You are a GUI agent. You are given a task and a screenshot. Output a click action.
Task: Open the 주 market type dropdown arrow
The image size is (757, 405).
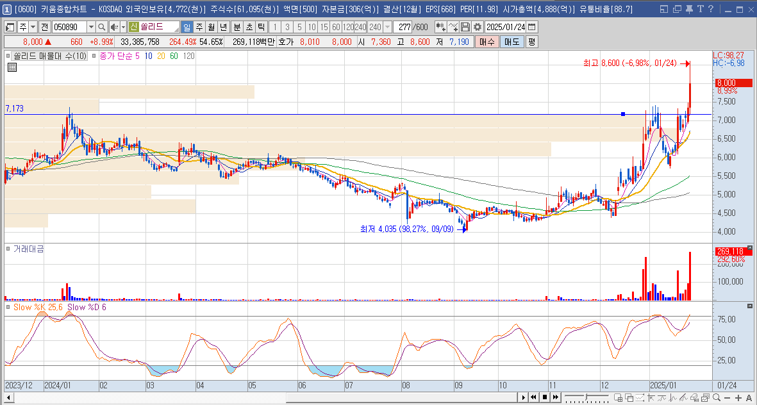(x=32, y=26)
